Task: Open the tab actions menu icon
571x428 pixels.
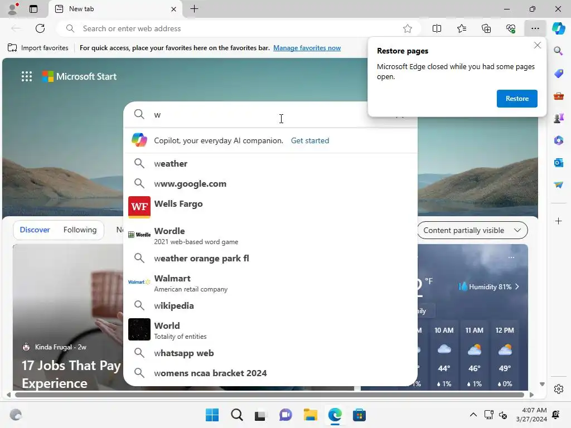Action: click(33, 9)
